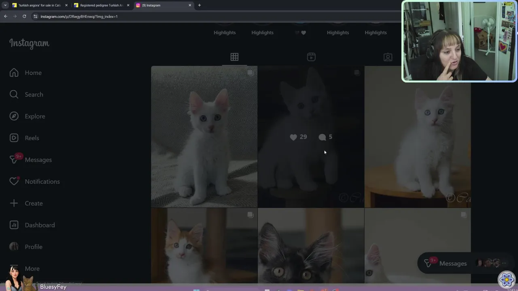The height and width of the screenshot is (291, 518).
Task: Click the chat avatars in Messages popup
Action: pos(488,264)
